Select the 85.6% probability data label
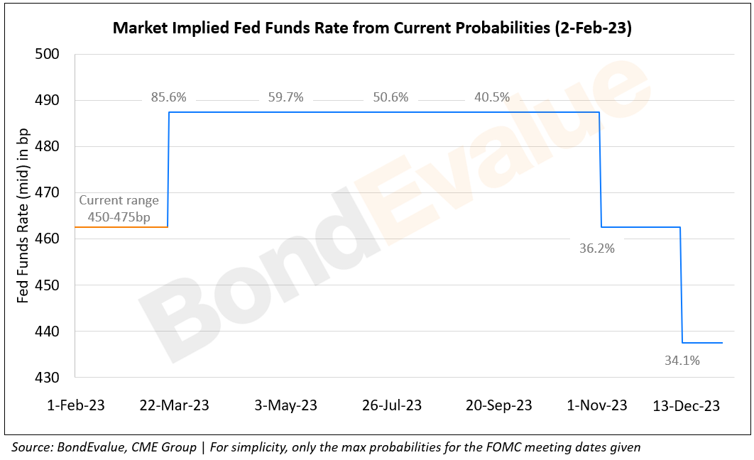 (x=168, y=98)
